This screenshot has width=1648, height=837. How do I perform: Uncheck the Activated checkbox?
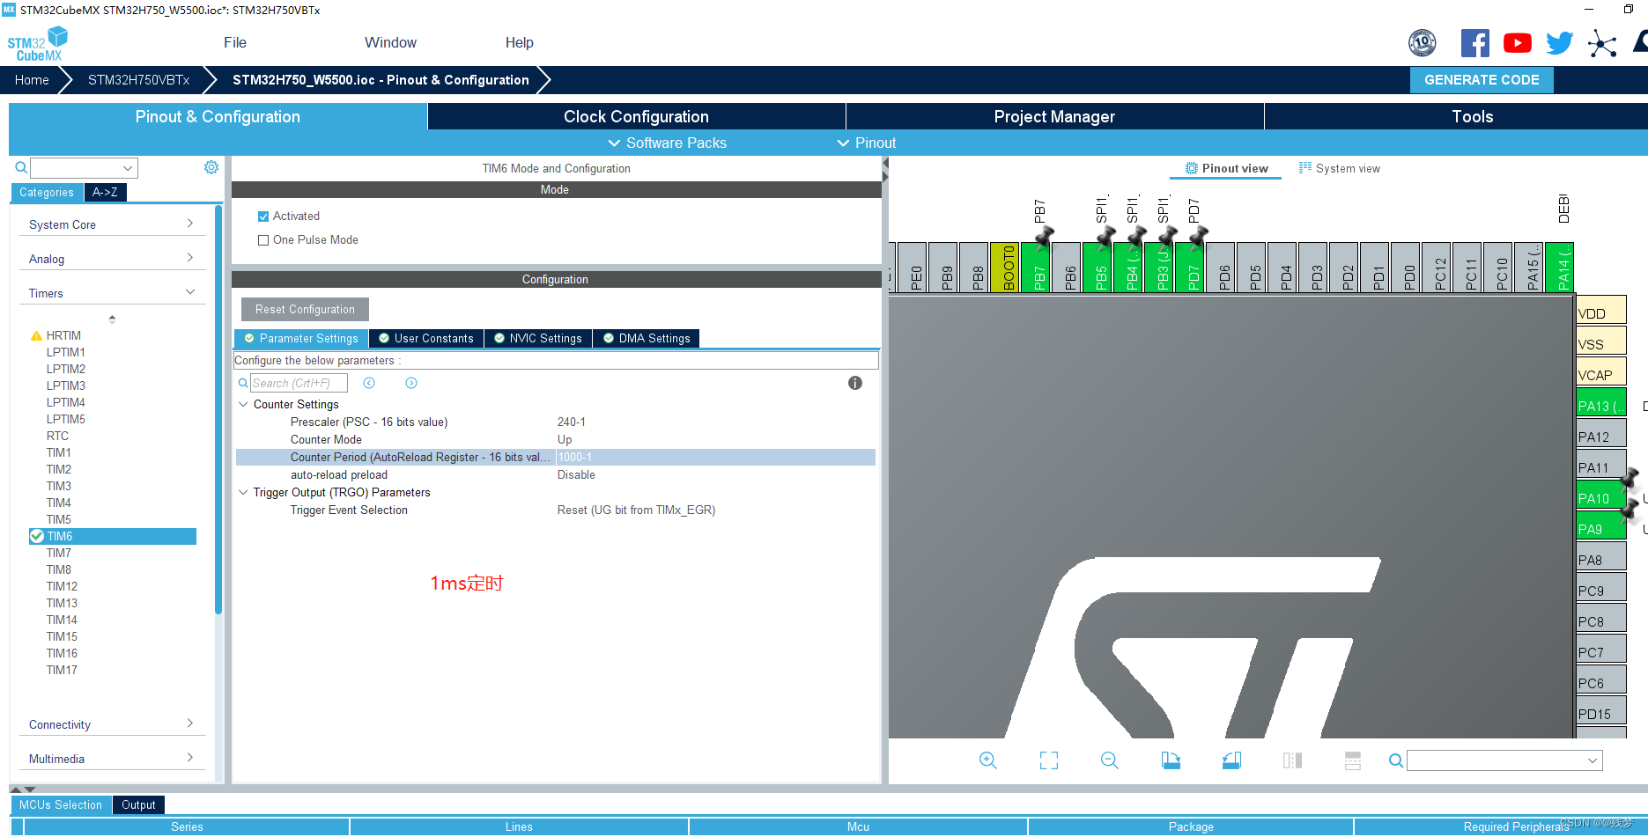(263, 217)
